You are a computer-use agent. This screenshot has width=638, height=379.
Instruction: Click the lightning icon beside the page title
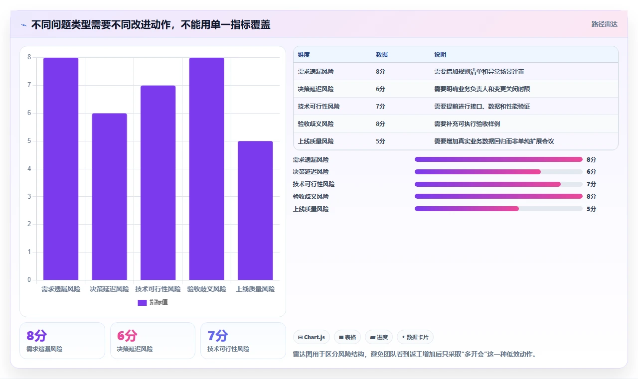coord(24,25)
